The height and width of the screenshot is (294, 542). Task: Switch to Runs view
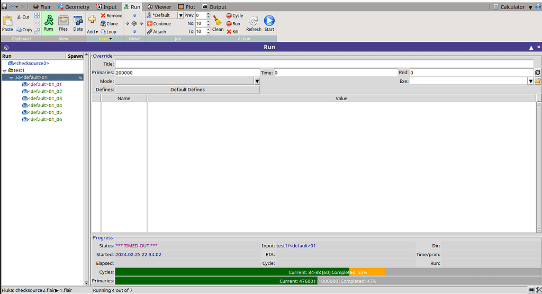click(x=49, y=23)
